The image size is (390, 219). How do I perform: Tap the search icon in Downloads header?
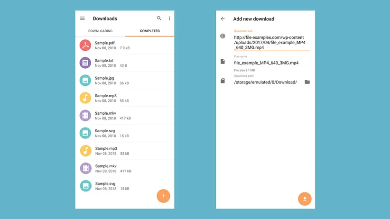[x=159, y=18]
